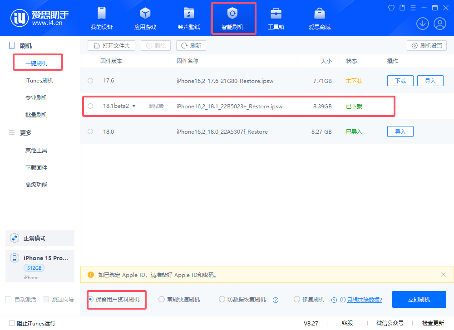Go to 专业刷机 in sidebar
This screenshot has height=330, width=454.
click(36, 97)
